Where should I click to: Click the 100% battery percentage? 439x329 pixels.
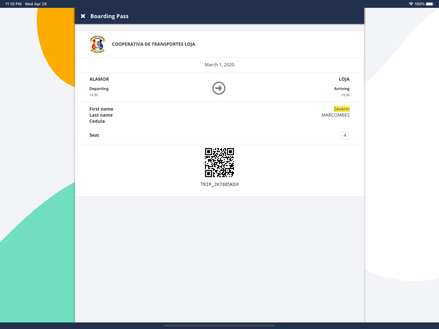coord(420,4)
